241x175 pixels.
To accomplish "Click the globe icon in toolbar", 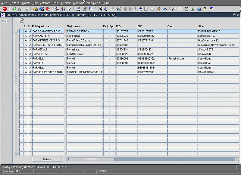I will pyautogui.click(x=152, y=9).
